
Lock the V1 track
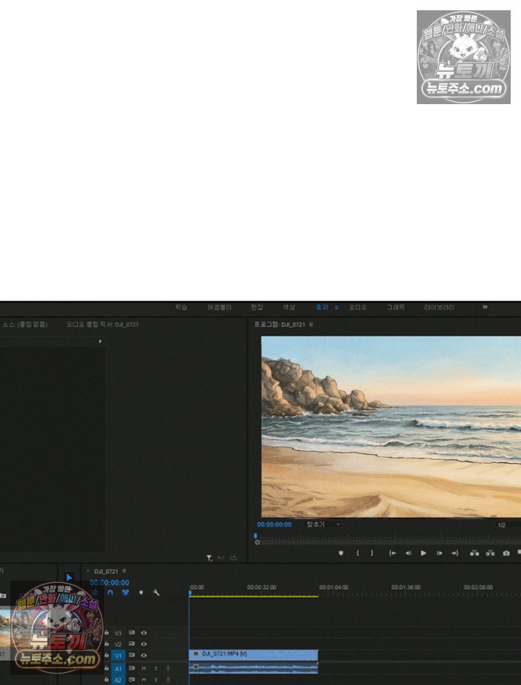point(106,656)
